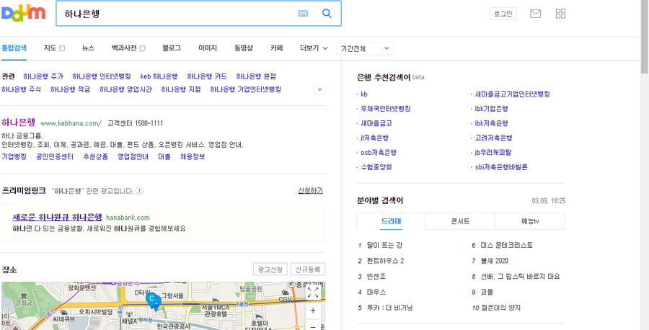Viewport: 649px width, 330px height.
Task: Click the 광고신청 button
Action: pos(270,269)
